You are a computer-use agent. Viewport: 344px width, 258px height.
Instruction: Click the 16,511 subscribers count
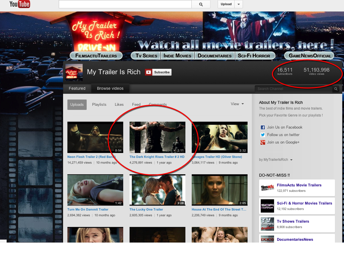click(285, 71)
